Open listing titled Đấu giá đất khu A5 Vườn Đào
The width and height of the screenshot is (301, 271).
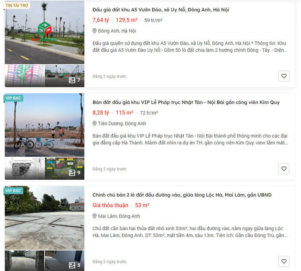pos(161,10)
